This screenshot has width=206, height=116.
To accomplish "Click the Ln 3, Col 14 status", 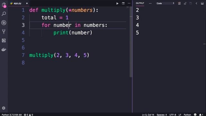I will click(148, 115).
